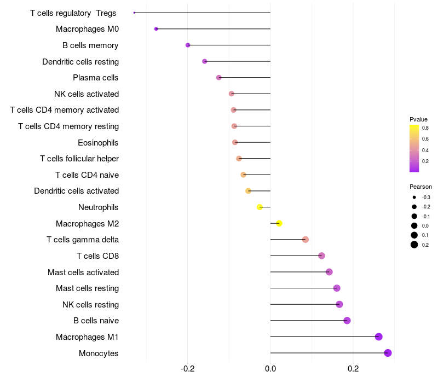This screenshot has width=438, height=383.
Task: Click the B cells memory data point
Action: tap(188, 45)
